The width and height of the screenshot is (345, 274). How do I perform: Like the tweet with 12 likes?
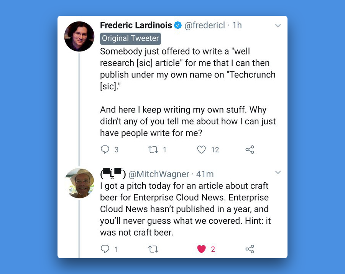tap(201, 150)
